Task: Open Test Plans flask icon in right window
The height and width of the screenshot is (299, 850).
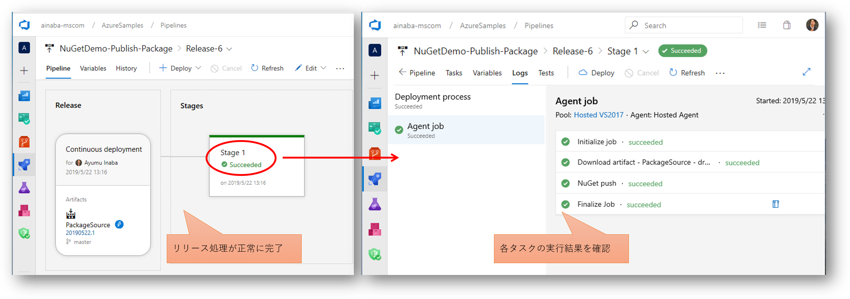Action: pyautogui.click(x=375, y=204)
